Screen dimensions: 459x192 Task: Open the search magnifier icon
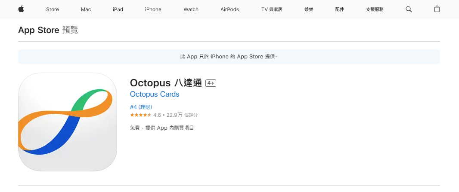409,9
